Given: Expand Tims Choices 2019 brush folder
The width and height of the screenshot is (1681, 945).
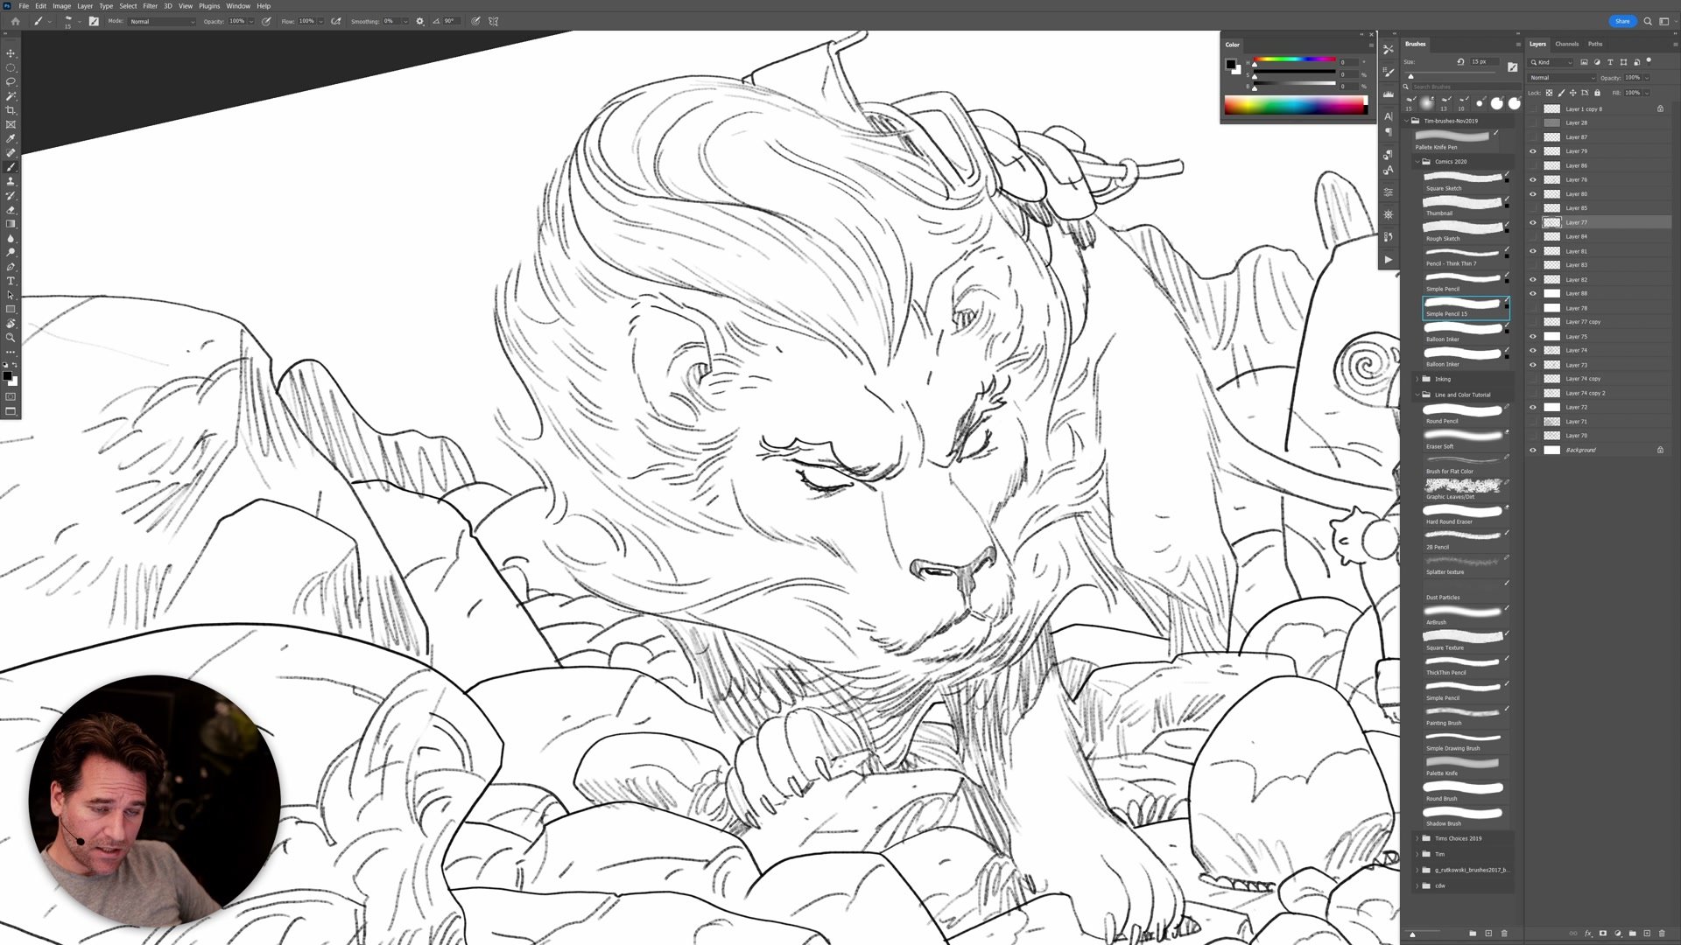Looking at the screenshot, I should coord(1417,838).
